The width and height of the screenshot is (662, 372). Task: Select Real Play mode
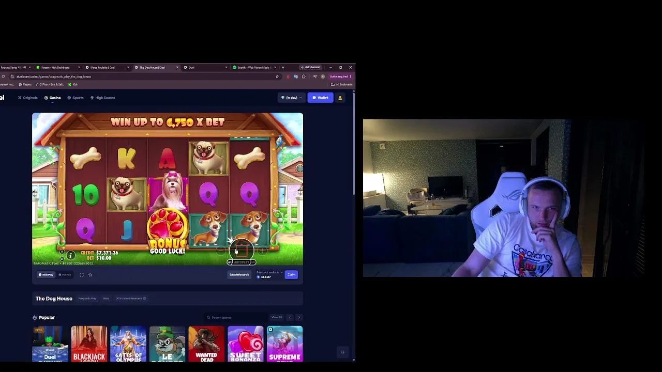point(46,275)
